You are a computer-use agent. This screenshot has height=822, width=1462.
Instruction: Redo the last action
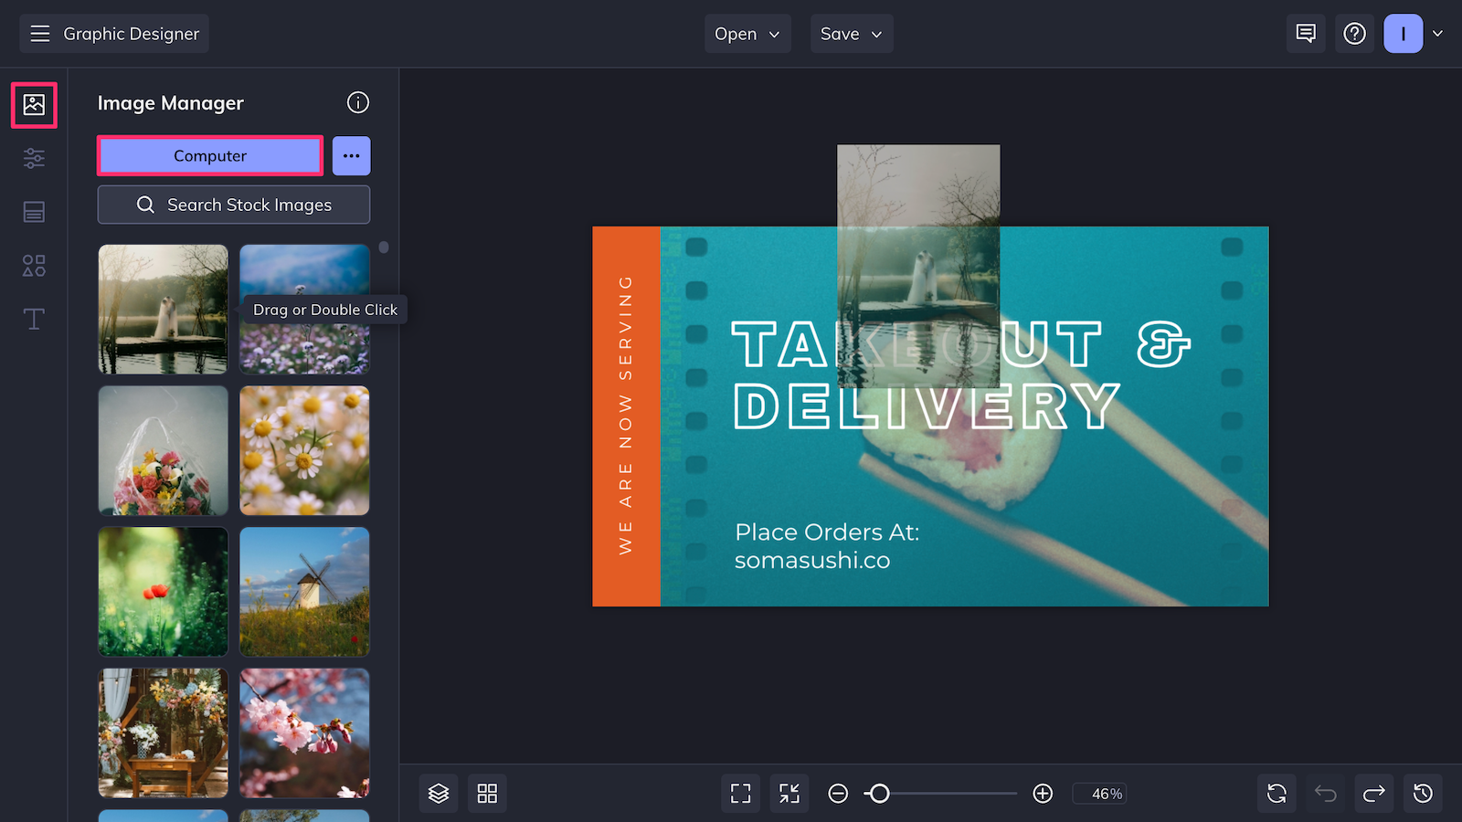tap(1373, 793)
